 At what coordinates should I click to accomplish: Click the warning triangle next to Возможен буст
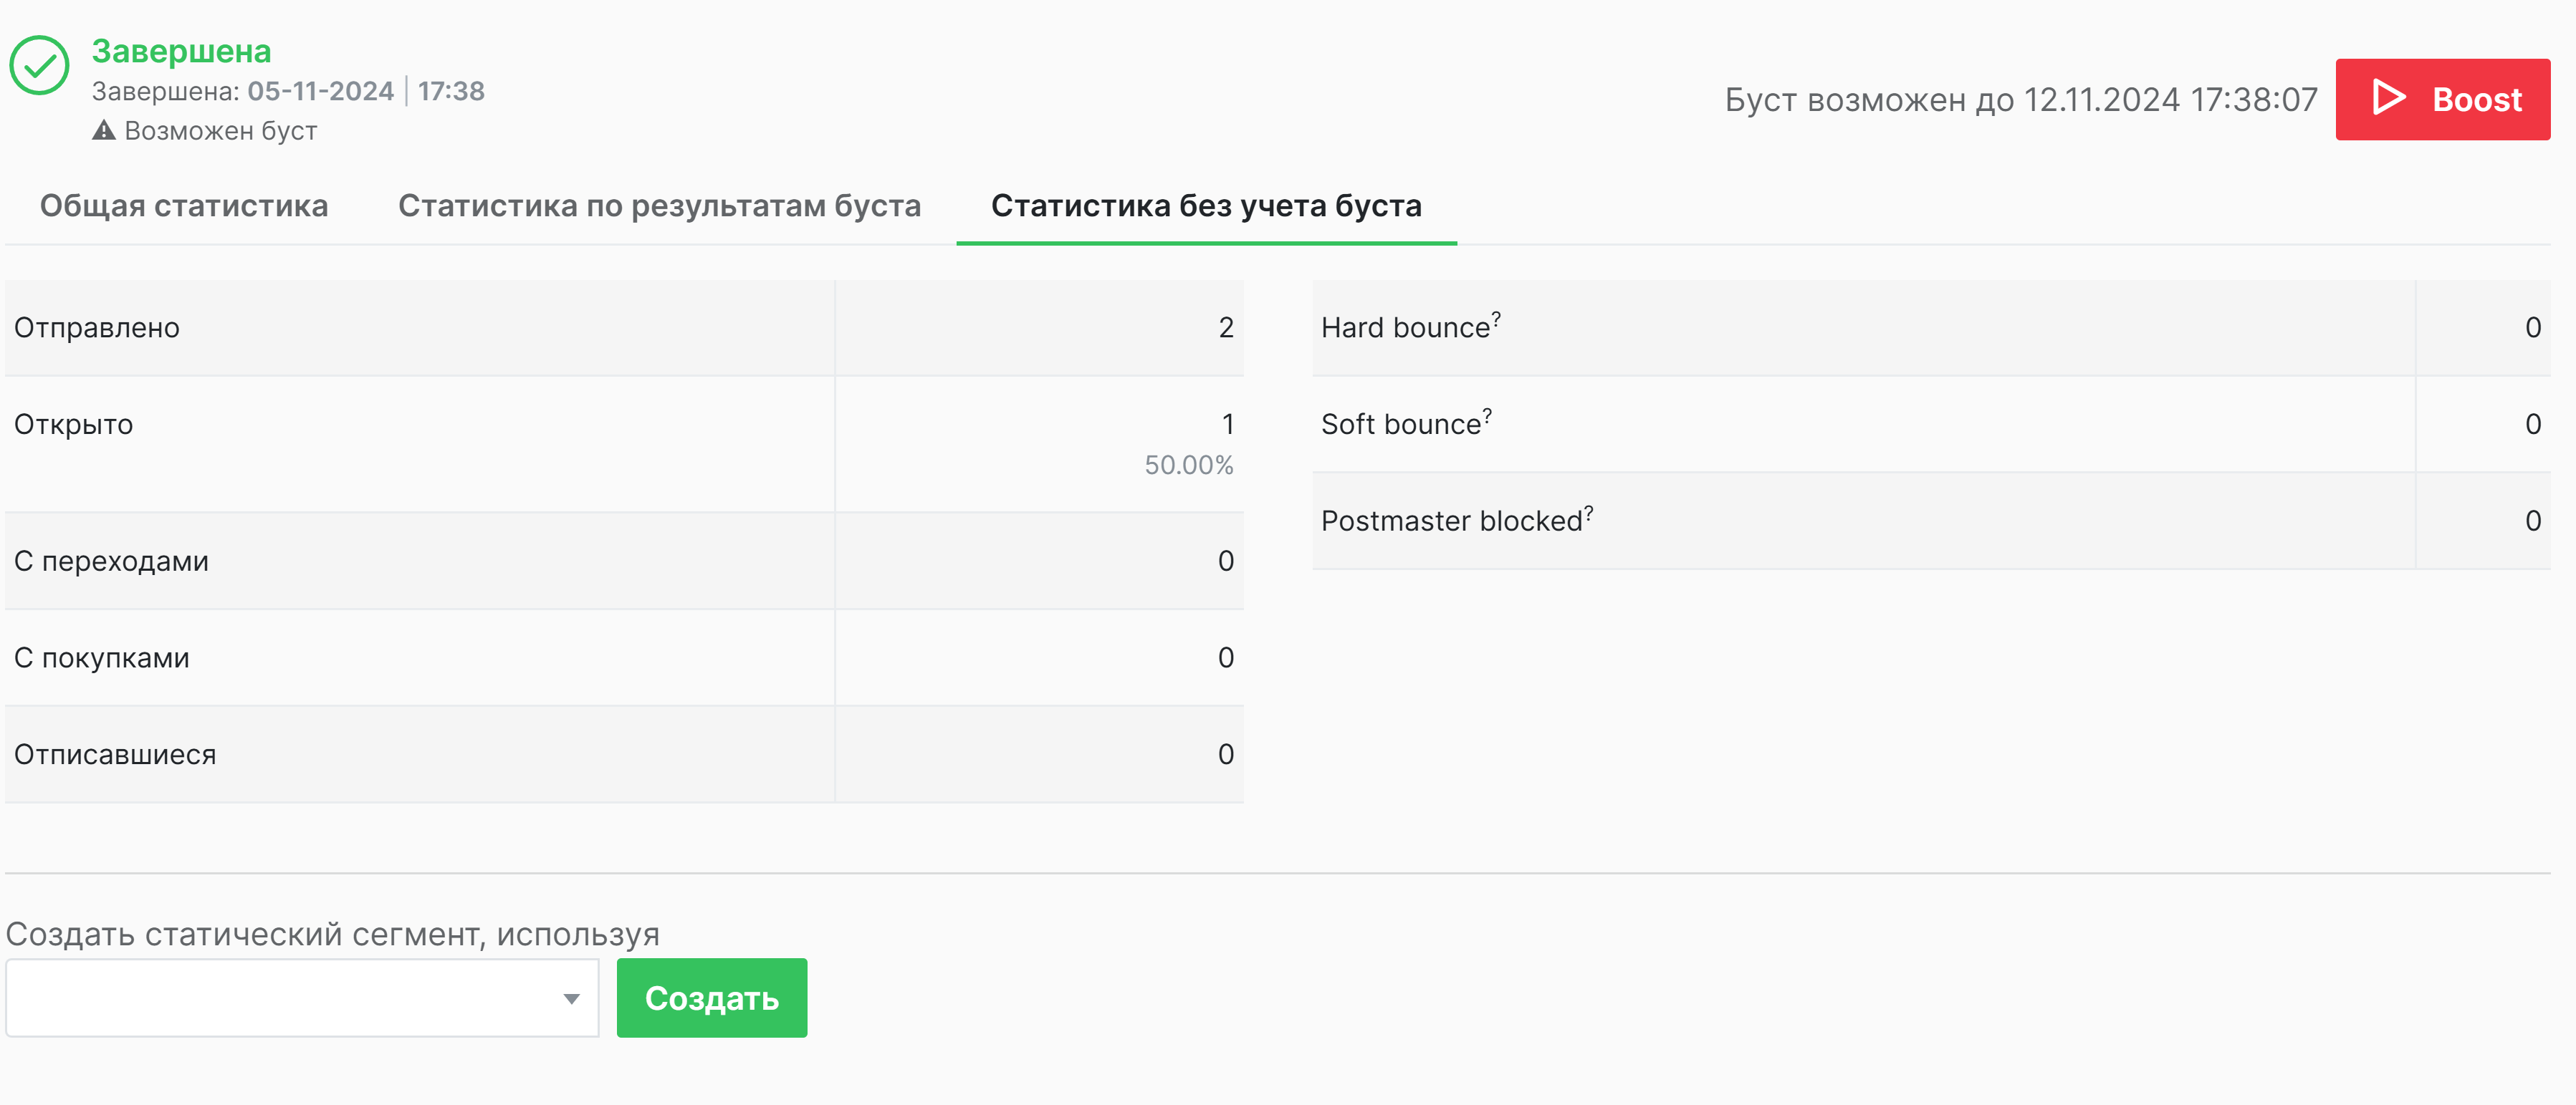click(x=104, y=131)
